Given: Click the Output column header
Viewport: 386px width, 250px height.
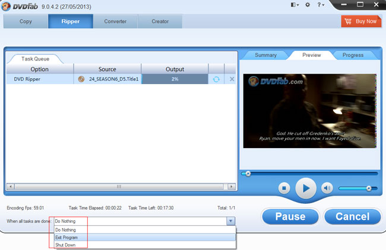Looking at the screenshot, I should [175, 69].
